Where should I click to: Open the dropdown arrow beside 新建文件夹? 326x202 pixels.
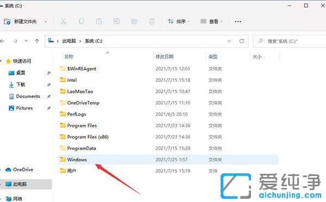point(46,22)
